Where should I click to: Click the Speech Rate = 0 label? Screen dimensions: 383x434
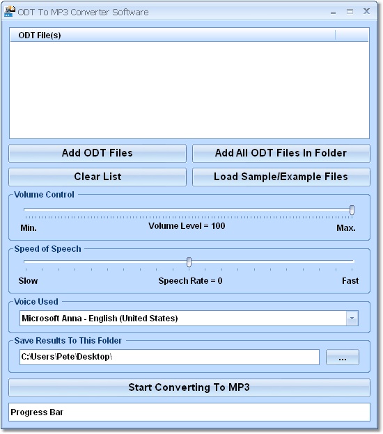coord(190,281)
